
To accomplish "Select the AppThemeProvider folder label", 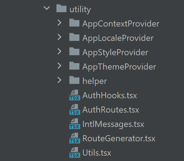I will [x=119, y=67].
